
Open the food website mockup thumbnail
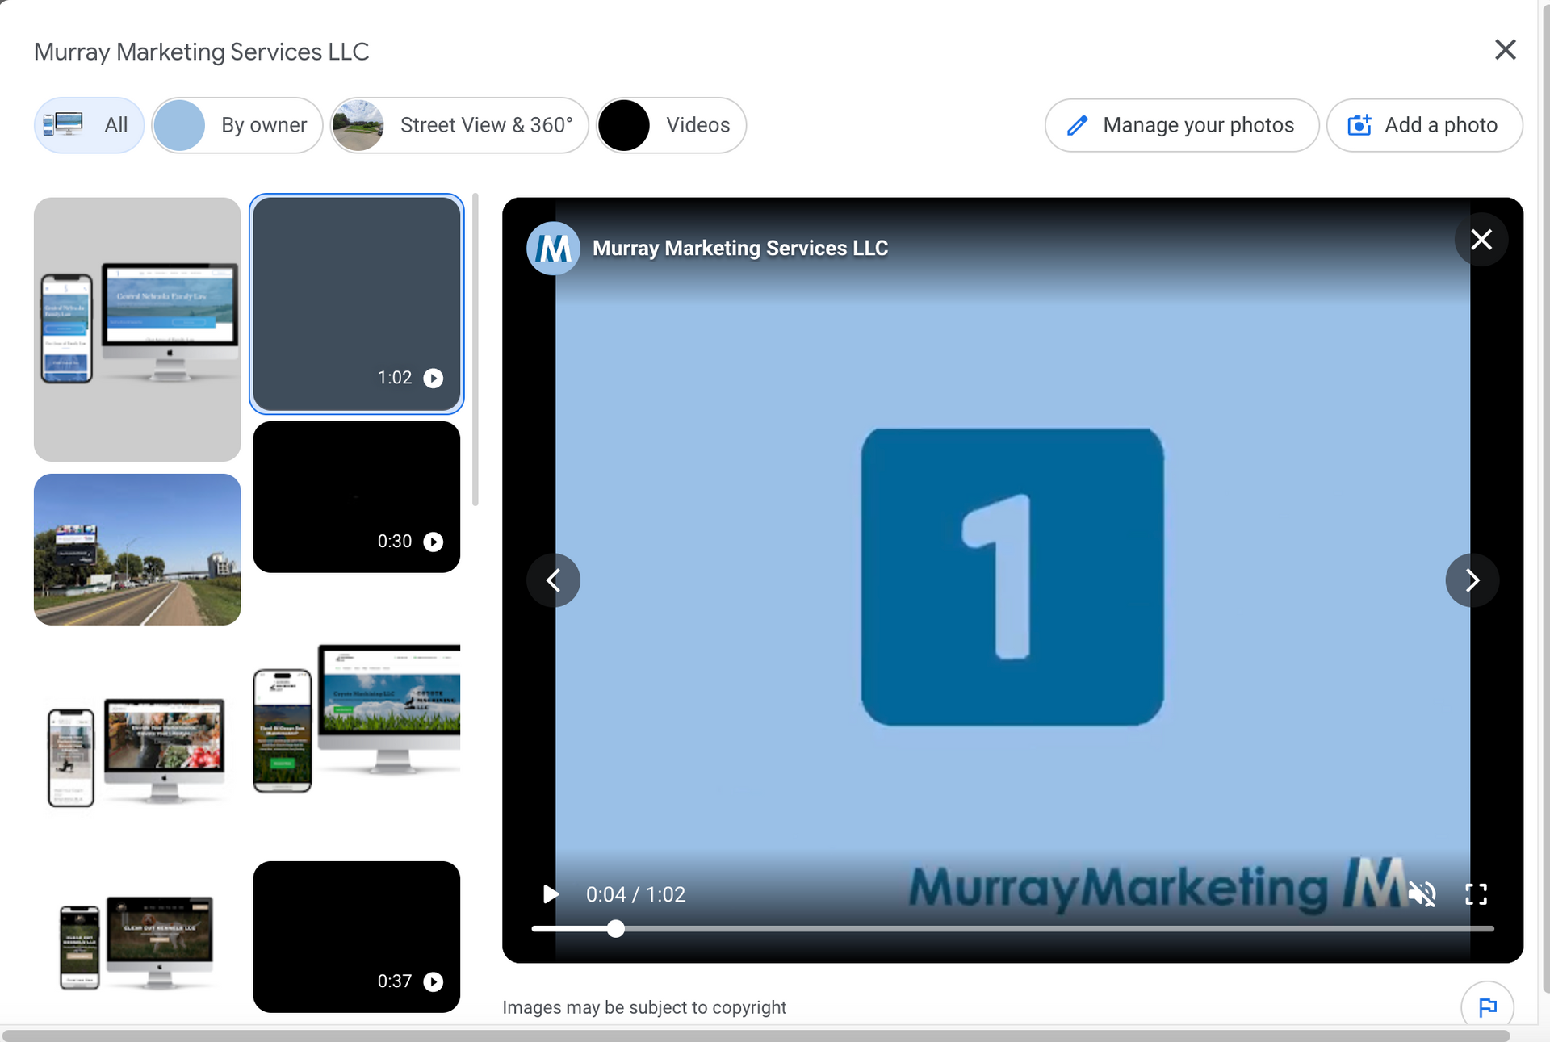point(137,752)
